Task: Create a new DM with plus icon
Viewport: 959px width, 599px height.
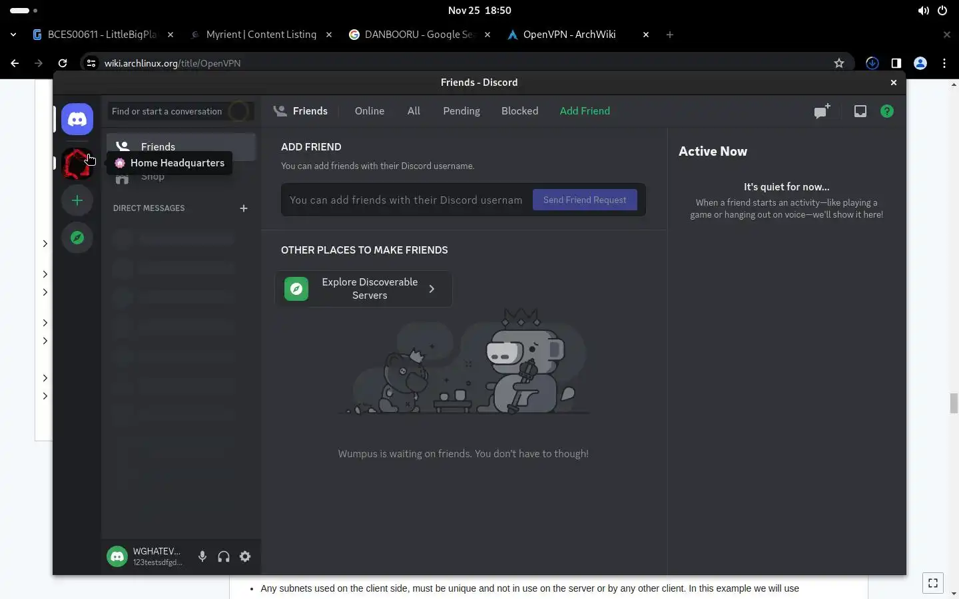Action: tap(244, 208)
